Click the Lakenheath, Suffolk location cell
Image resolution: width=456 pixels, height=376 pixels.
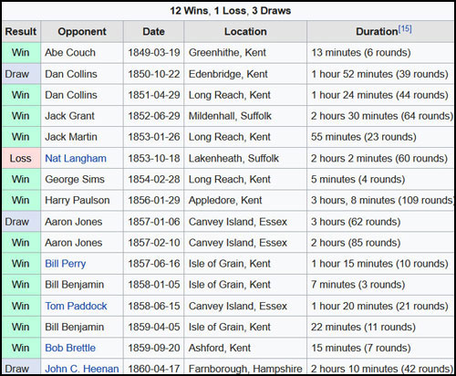pos(245,158)
